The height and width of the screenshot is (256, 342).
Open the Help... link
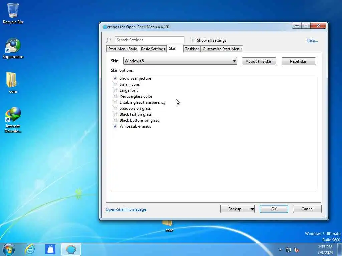312,40
